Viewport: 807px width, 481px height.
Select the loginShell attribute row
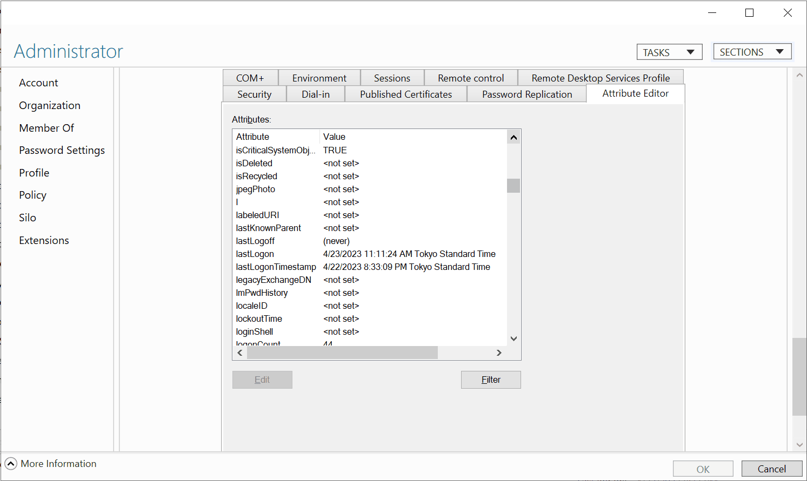tap(370, 331)
